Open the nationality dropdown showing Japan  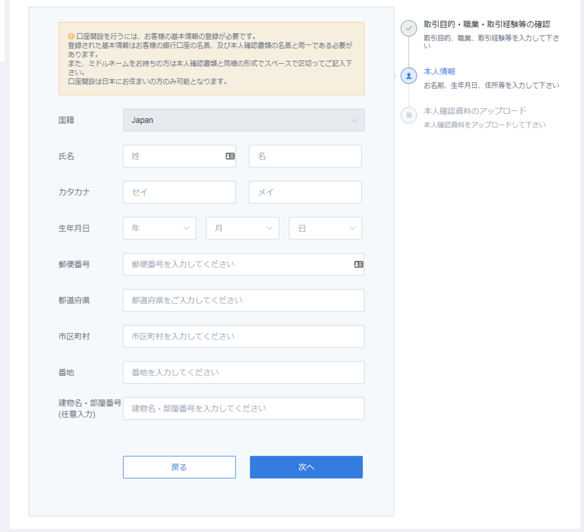coord(244,120)
